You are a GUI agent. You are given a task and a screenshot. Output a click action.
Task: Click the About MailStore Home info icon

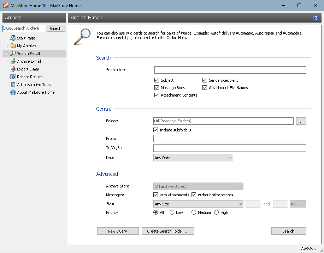pyautogui.click(x=13, y=92)
